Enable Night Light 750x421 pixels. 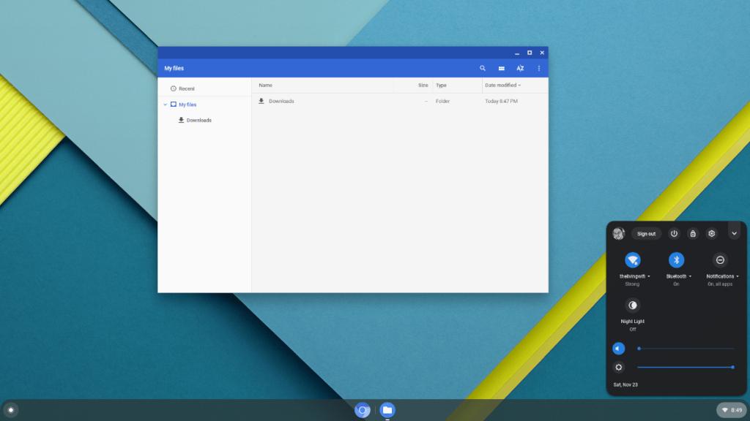pyautogui.click(x=632, y=305)
